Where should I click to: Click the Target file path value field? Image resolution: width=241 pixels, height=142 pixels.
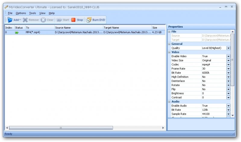216,40
